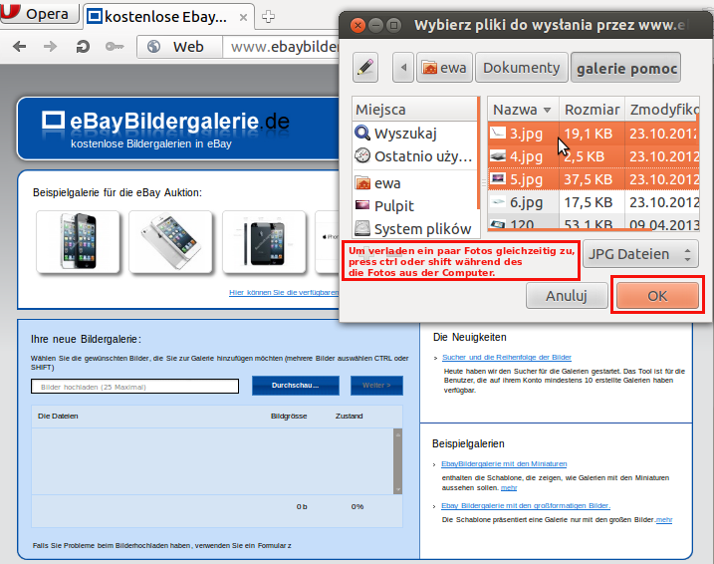Image resolution: width=714 pixels, height=564 pixels.
Task: Sort files by Rozmiar column header
Action: [x=592, y=110]
